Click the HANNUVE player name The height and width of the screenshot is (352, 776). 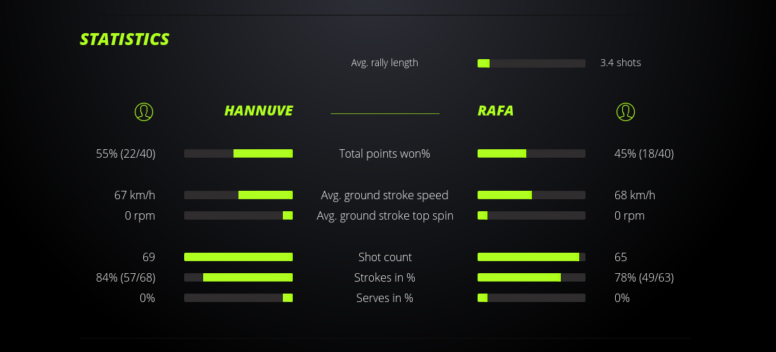point(258,111)
